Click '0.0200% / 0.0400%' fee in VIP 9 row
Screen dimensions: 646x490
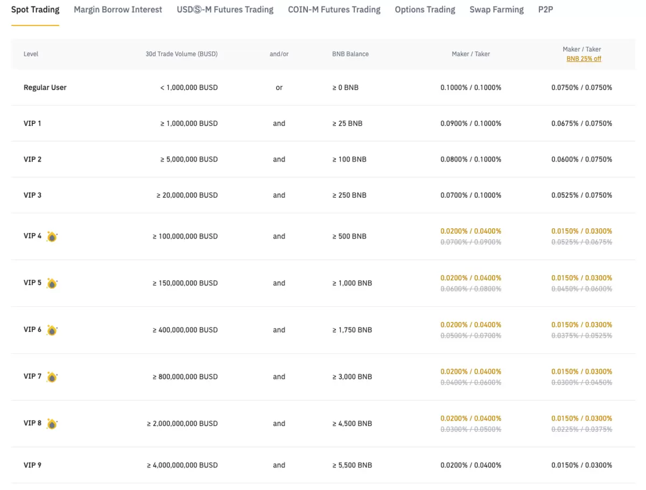[x=471, y=465]
